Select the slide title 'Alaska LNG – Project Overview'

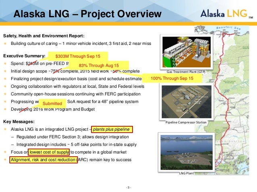click(87, 14)
